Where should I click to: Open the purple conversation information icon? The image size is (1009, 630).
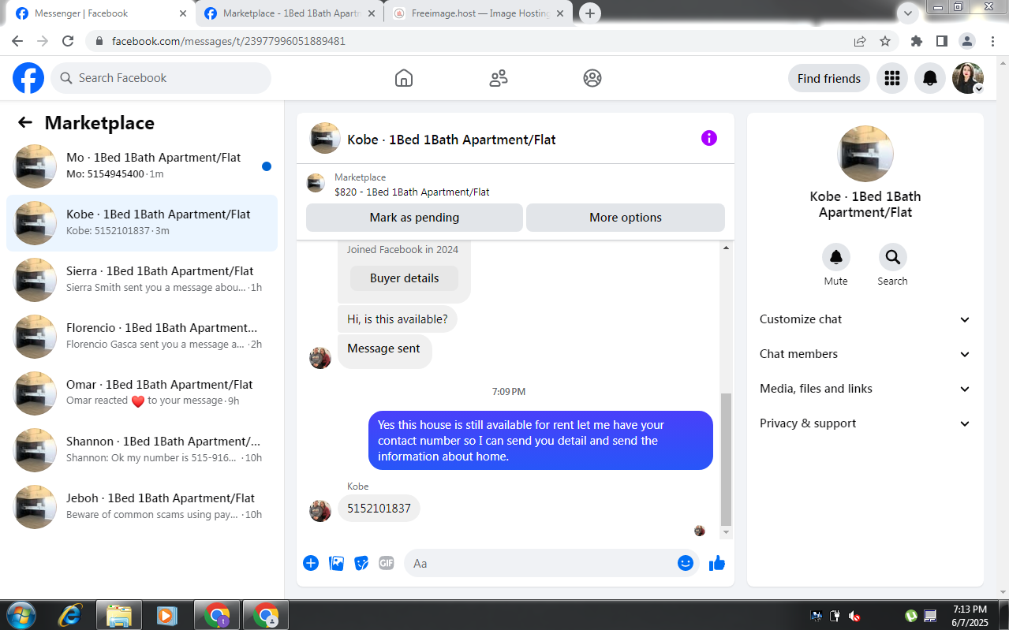709,139
